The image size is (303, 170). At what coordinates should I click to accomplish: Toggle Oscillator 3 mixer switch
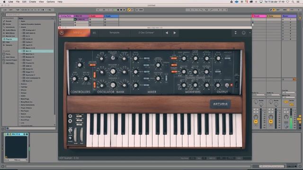146,85
